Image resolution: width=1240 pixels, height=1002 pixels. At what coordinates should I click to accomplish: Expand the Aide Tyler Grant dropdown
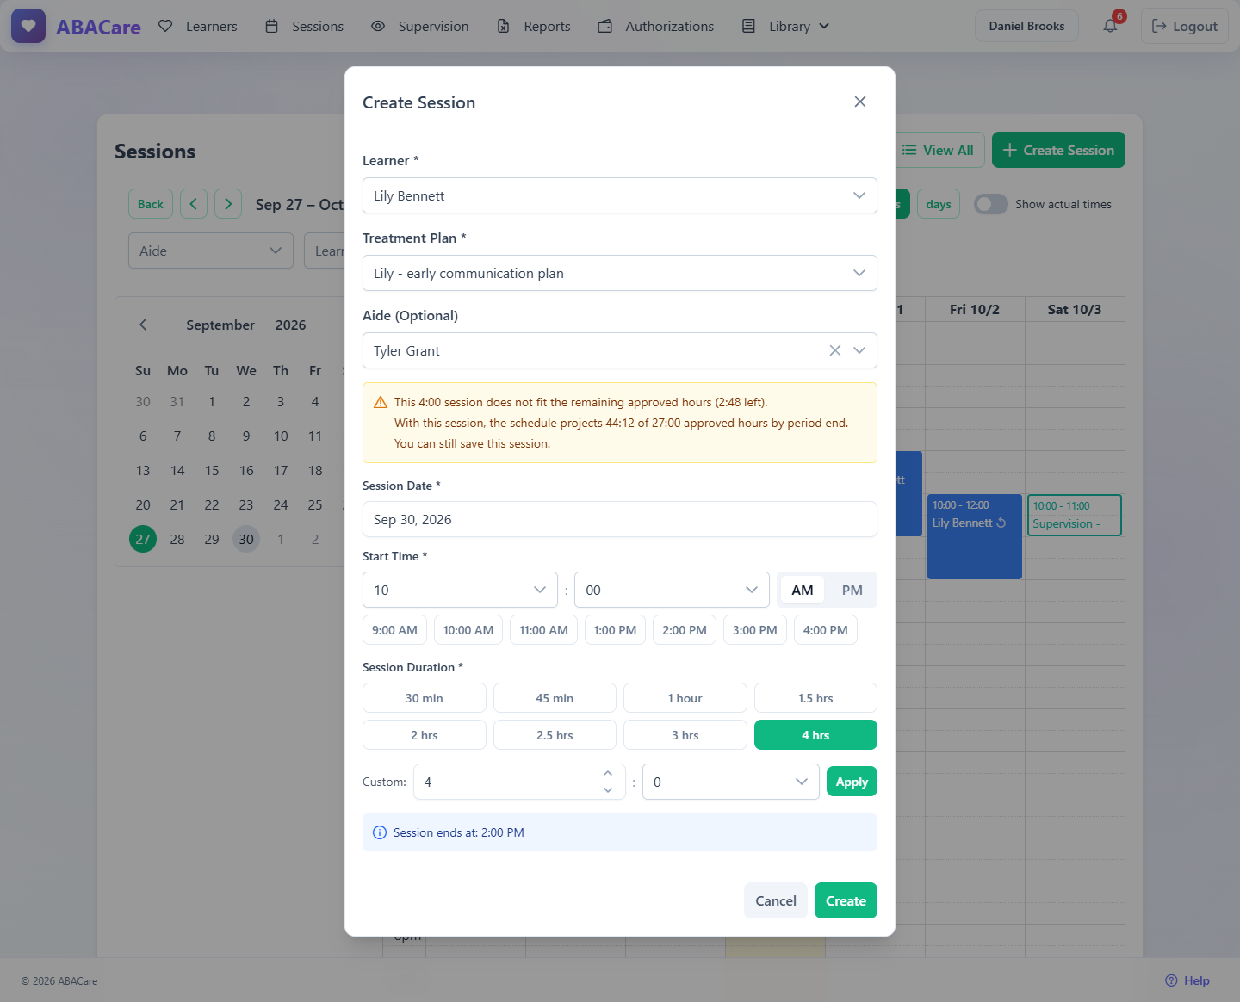click(x=859, y=350)
